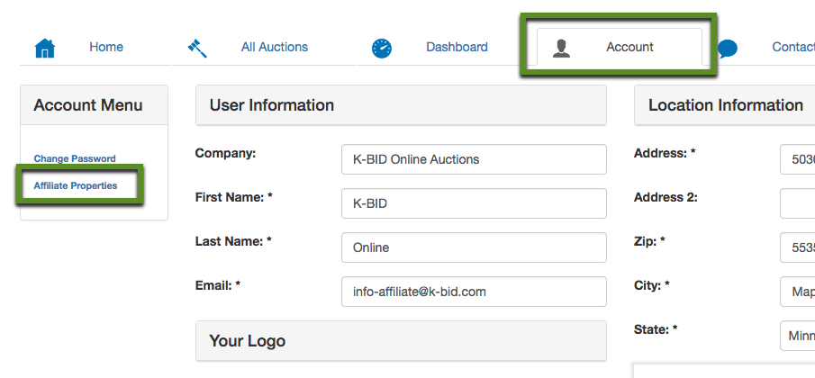815x378 pixels.
Task: Click the Account person icon
Action: (x=562, y=48)
